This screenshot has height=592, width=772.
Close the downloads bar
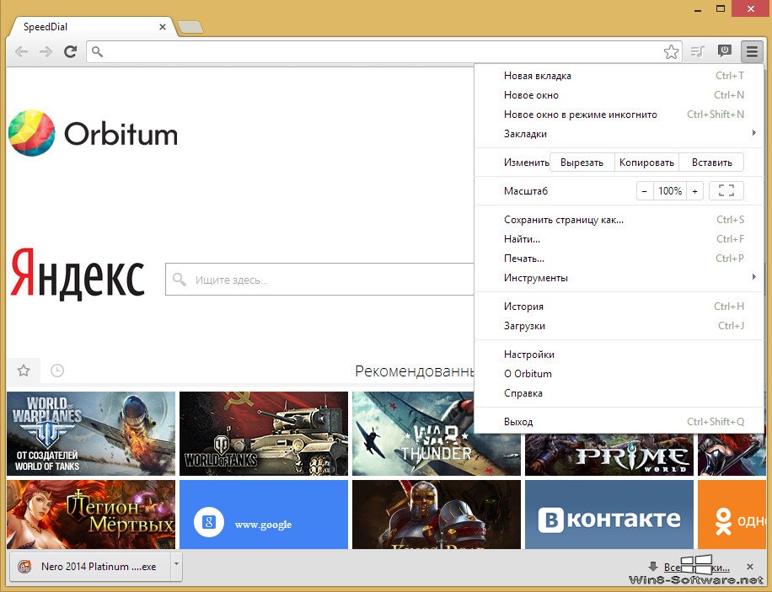pos(750,567)
